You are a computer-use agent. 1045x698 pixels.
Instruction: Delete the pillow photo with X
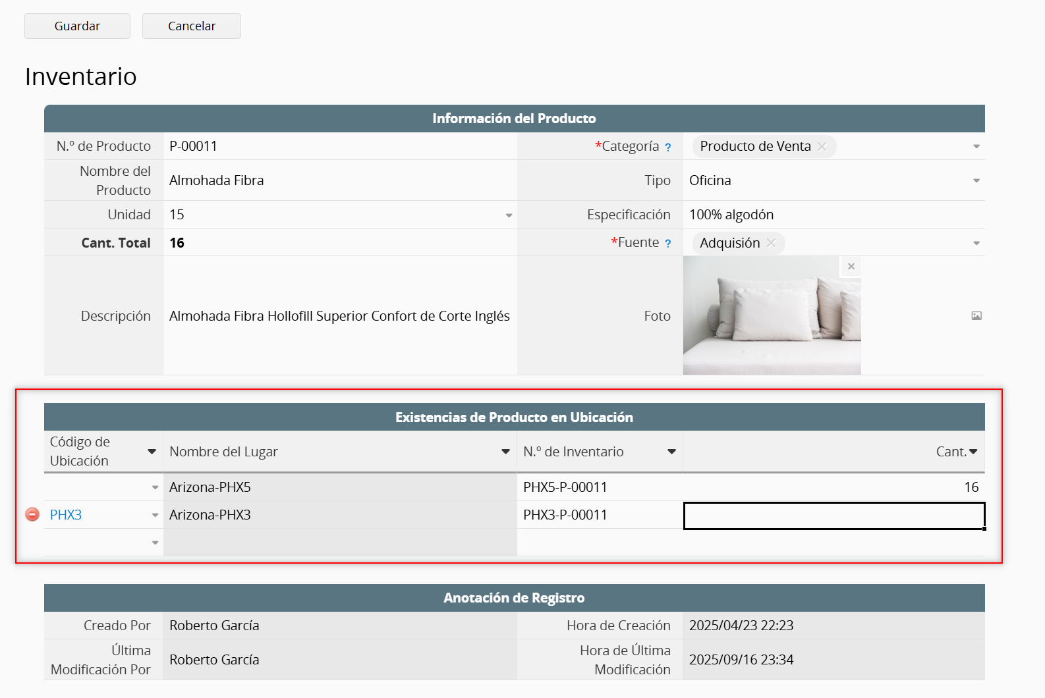851,266
